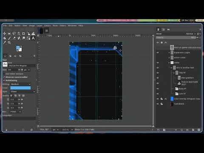Select the Free Select lasso tool
The width and height of the screenshot is (204, 153).
point(14,34)
